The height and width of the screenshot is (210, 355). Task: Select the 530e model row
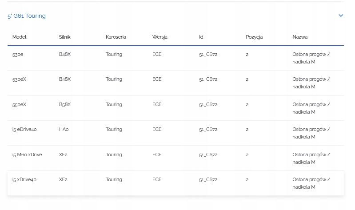pyautogui.click(x=18, y=54)
